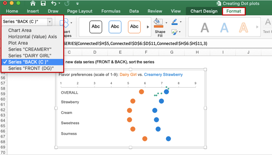Open the Shape Outline dropdown arrow
272x155 pixels.
(x=181, y=22)
